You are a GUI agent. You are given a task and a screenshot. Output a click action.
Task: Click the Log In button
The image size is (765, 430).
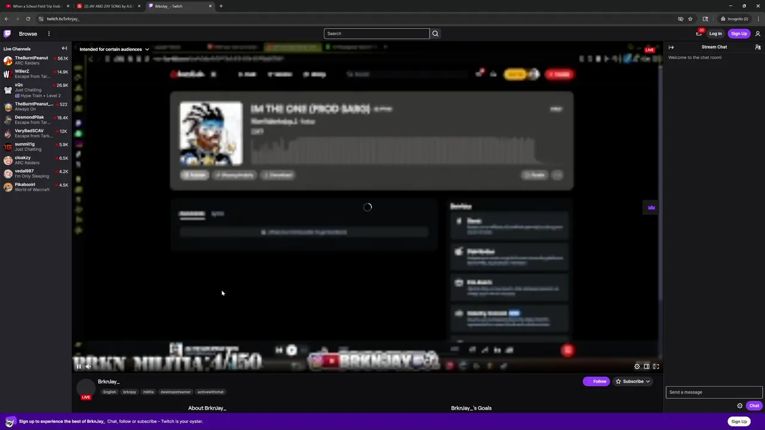pos(715,33)
